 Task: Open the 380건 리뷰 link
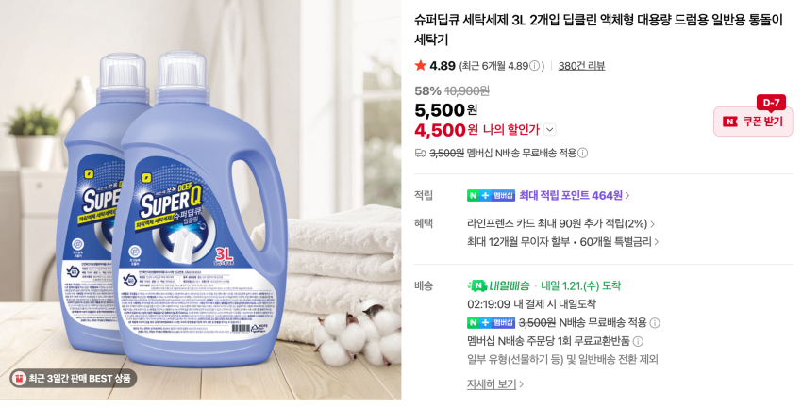click(x=581, y=66)
